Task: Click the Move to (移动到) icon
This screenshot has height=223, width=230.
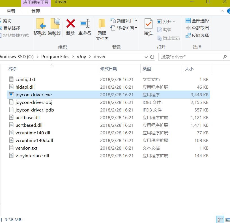Action: pyautogui.click(x=40, y=24)
